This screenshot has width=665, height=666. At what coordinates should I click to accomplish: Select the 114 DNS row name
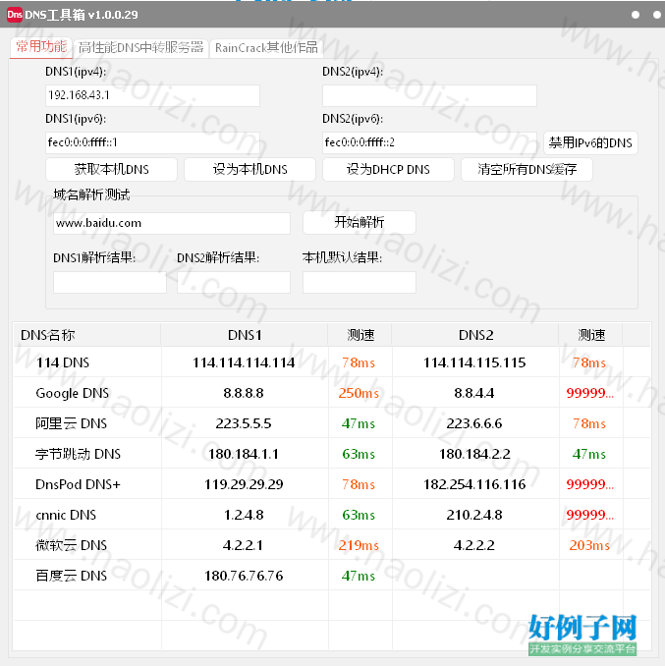63,362
